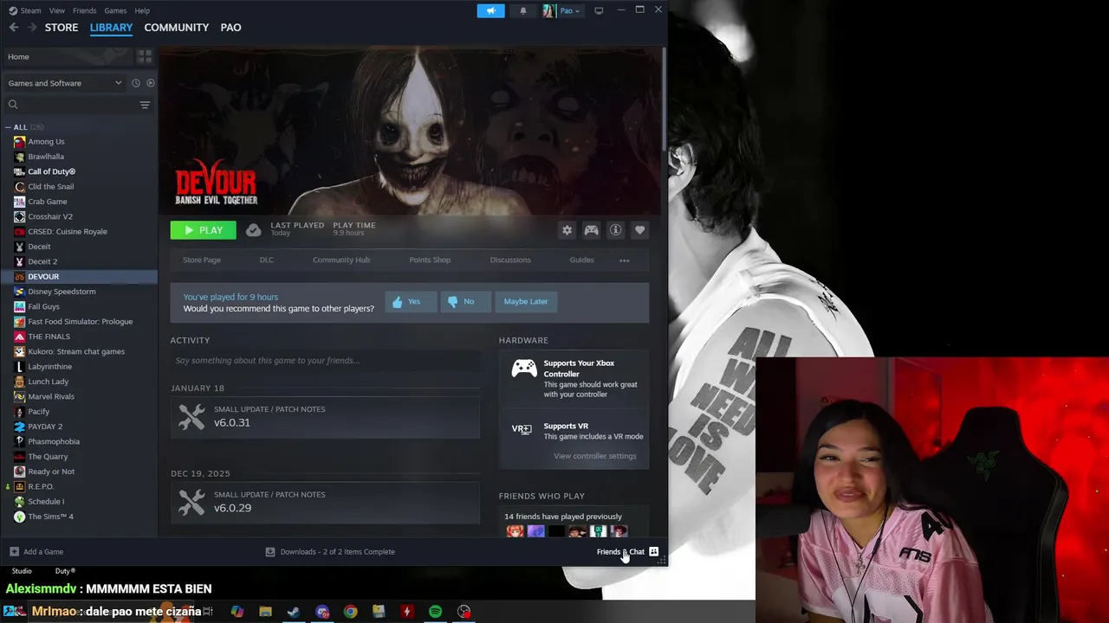Open Friends & Chat panel
Screen dimensions: 1109x623
[x=627, y=551]
